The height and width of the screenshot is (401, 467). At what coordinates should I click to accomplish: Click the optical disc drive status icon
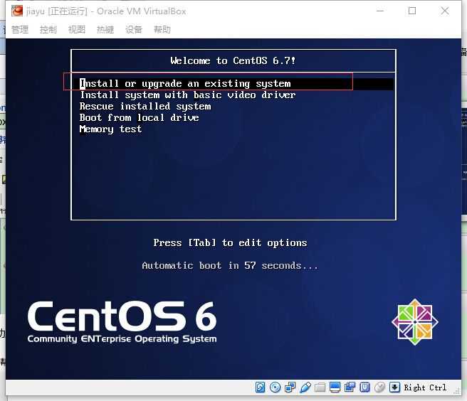click(275, 387)
